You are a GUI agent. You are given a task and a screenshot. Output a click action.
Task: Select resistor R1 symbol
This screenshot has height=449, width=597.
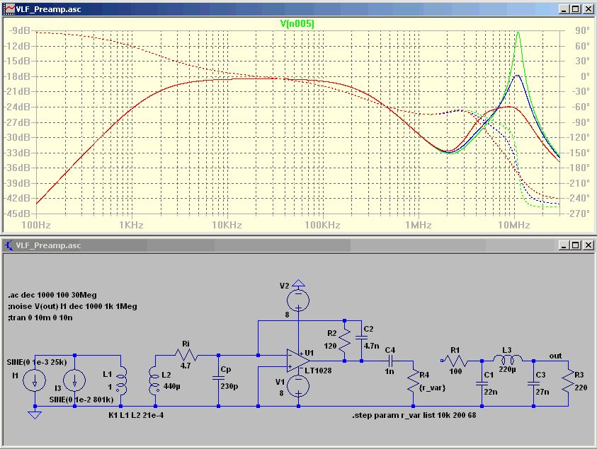457,361
